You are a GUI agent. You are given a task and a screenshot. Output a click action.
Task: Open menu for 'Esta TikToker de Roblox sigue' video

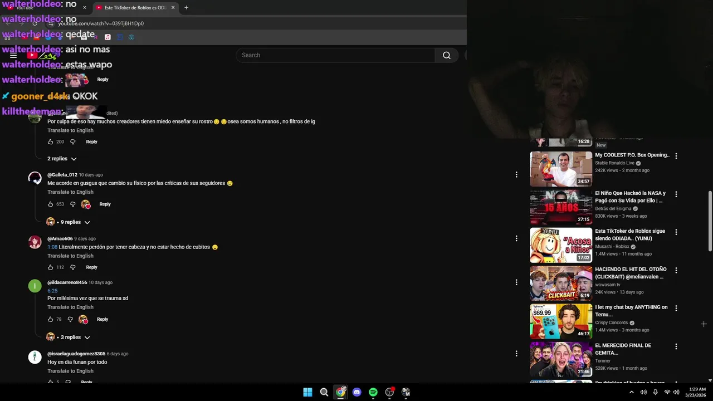(676, 232)
